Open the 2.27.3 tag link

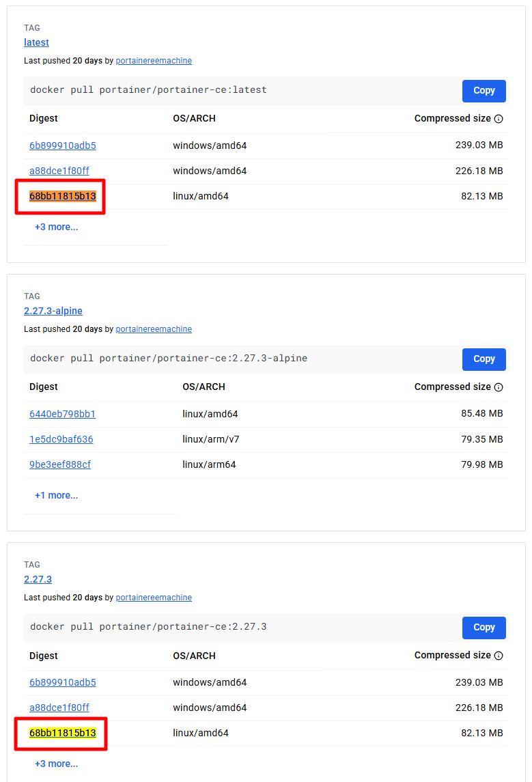(38, 579)
